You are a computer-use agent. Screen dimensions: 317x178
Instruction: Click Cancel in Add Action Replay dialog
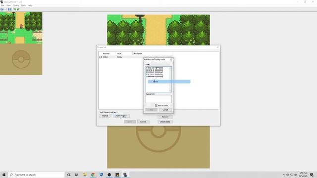point(165,110)
